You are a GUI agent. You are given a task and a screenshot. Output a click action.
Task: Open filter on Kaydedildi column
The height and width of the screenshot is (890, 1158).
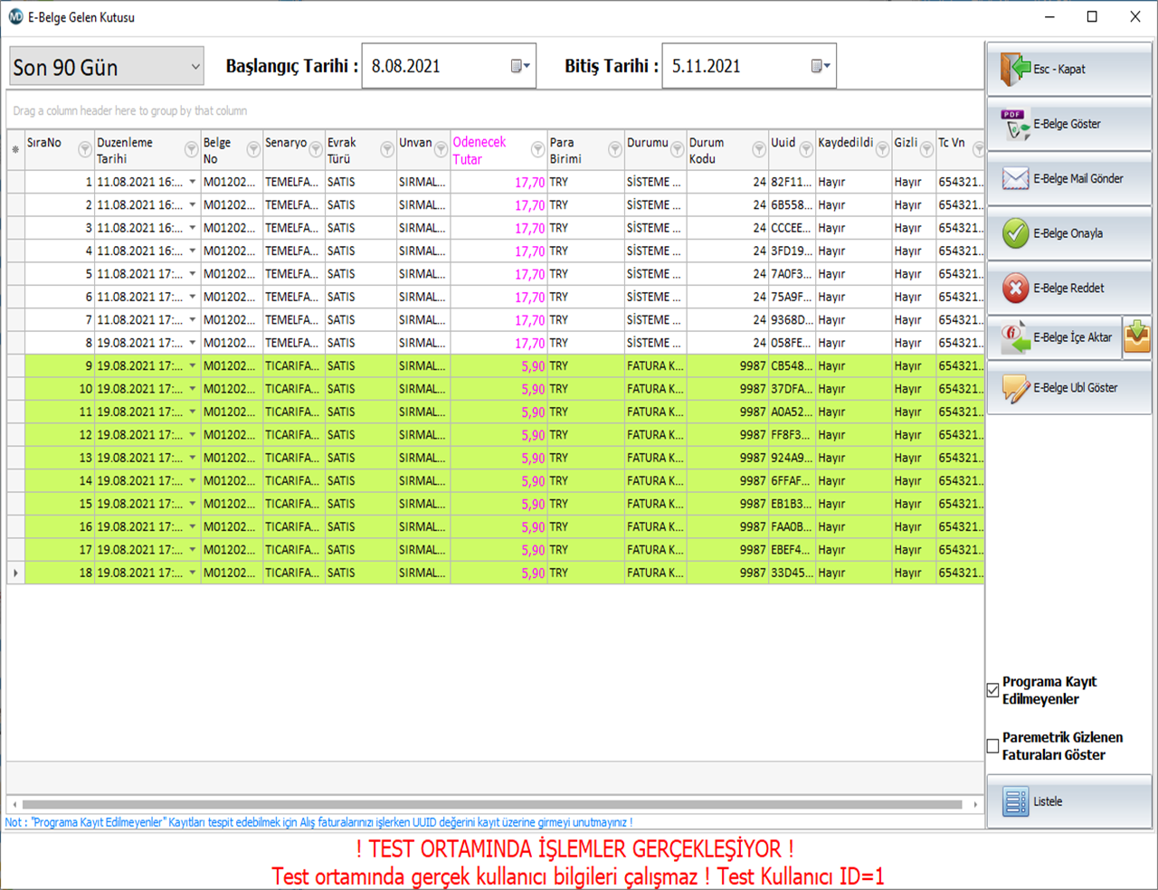click(x=882, y=149)
